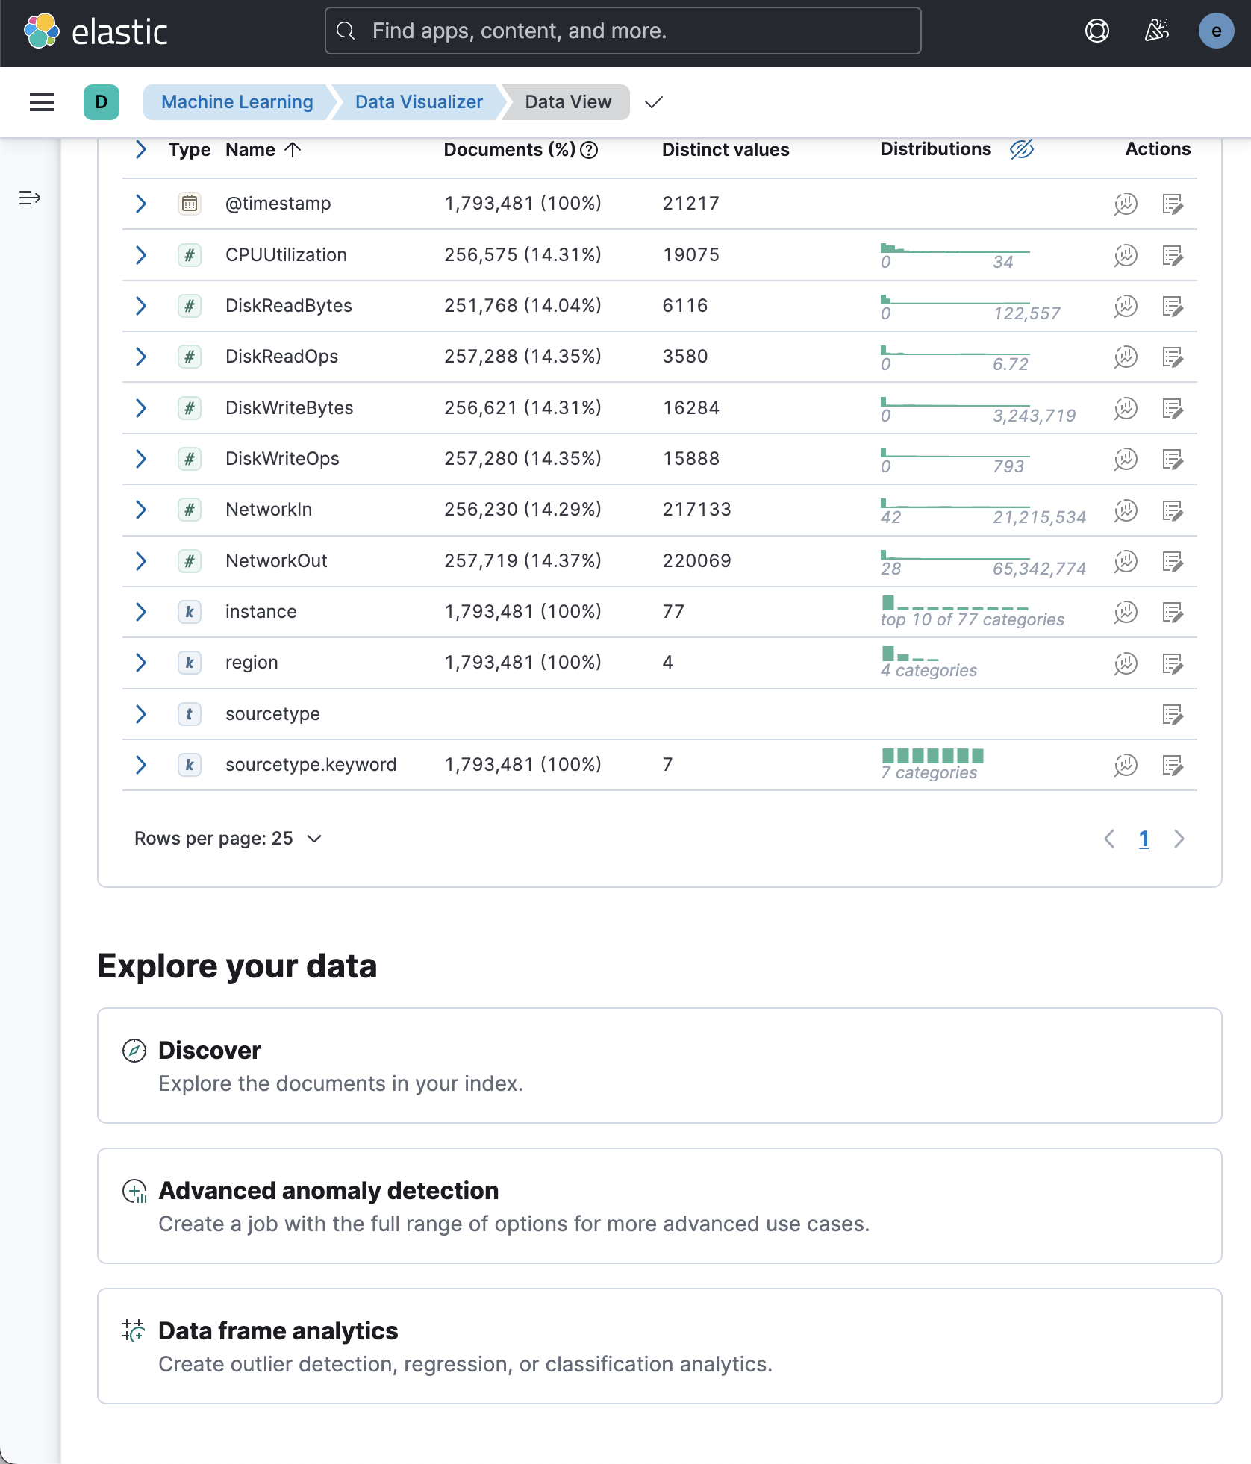Edit data view field for NetworkOut
The height and width of the screenshot is (1464, 1251).
coord(1173,561)
